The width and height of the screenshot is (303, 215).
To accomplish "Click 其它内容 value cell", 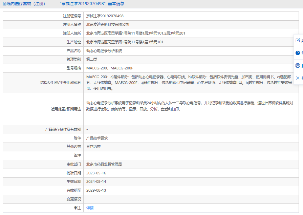I will pos(93,147).
